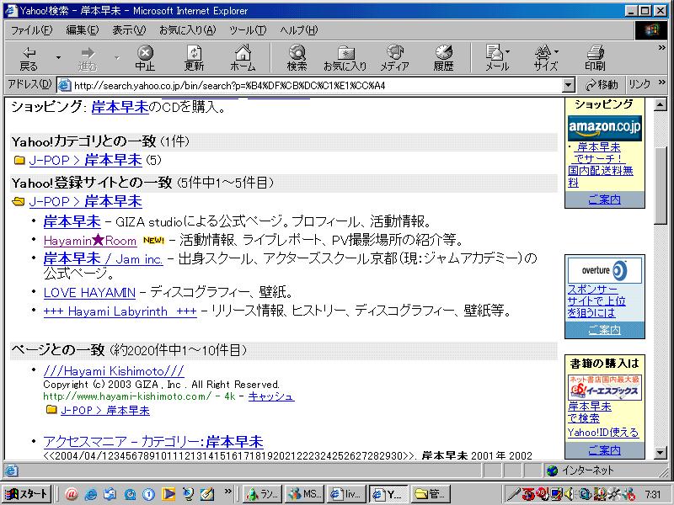This screenshot has height=505, width=674.
Task: Open the LOVE HAYAMIN link
Action: click(89, 293)
